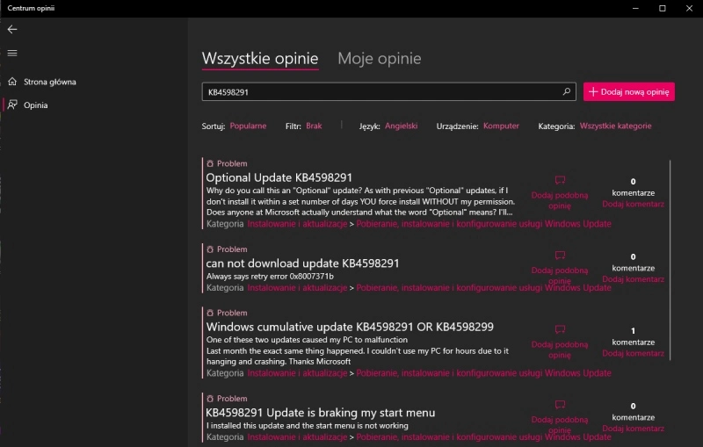703x447 pixels.
Task: Click '0 komentarze' count for Optional Update KB4598291
Action: click(633, 187)
